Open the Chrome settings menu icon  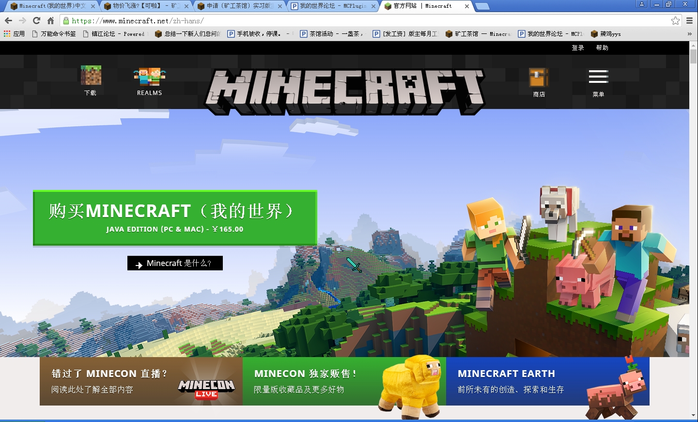coord(689,20)
